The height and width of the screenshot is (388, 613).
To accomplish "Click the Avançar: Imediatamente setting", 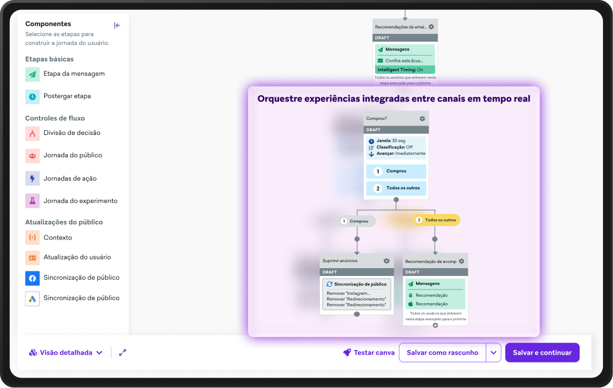I will [x=397, y=153].
